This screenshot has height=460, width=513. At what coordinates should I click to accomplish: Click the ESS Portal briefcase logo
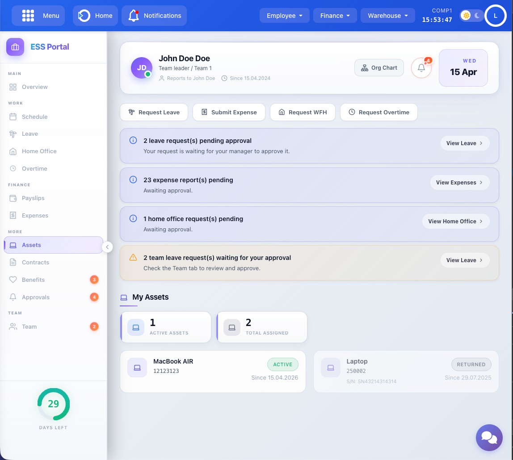click(x=15, y=47)
